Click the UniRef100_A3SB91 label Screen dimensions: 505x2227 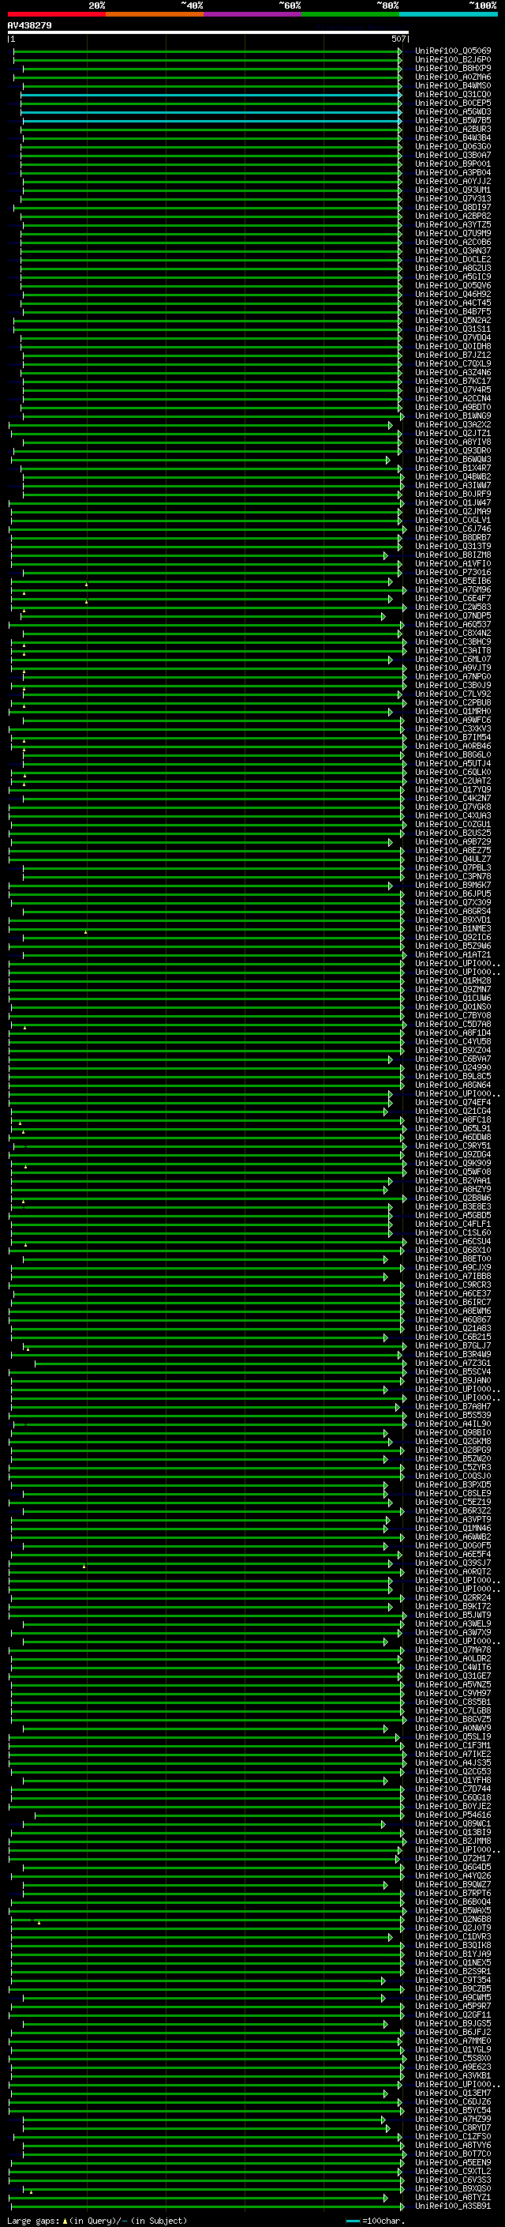pos(452,2206)
